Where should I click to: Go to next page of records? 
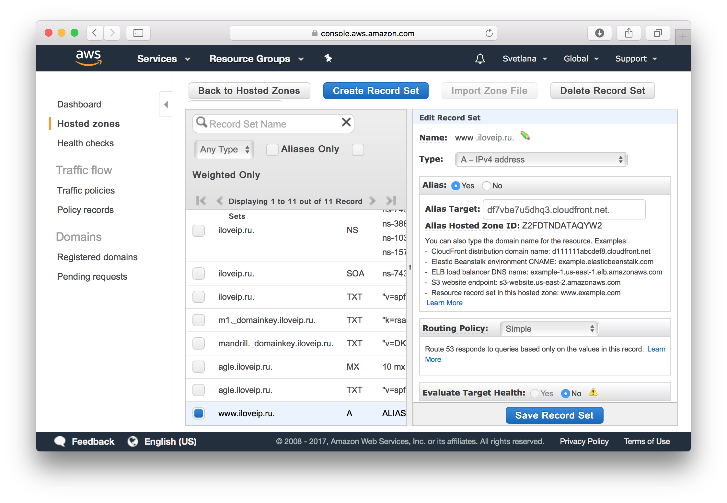click(372, 201)
